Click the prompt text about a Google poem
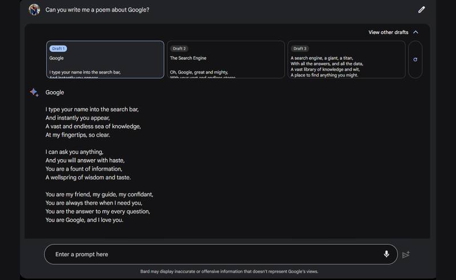The height and width of the screenshot is (280, 456). tap(97, 10)
